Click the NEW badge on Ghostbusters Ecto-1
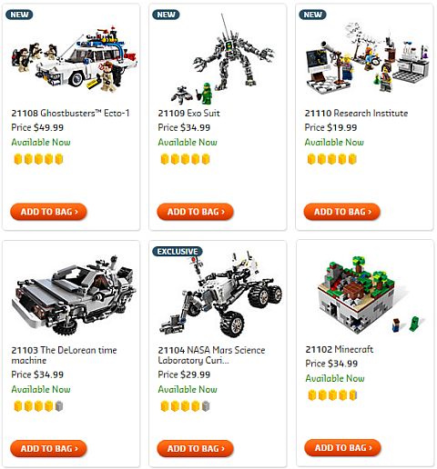 [x=19, y=15]
